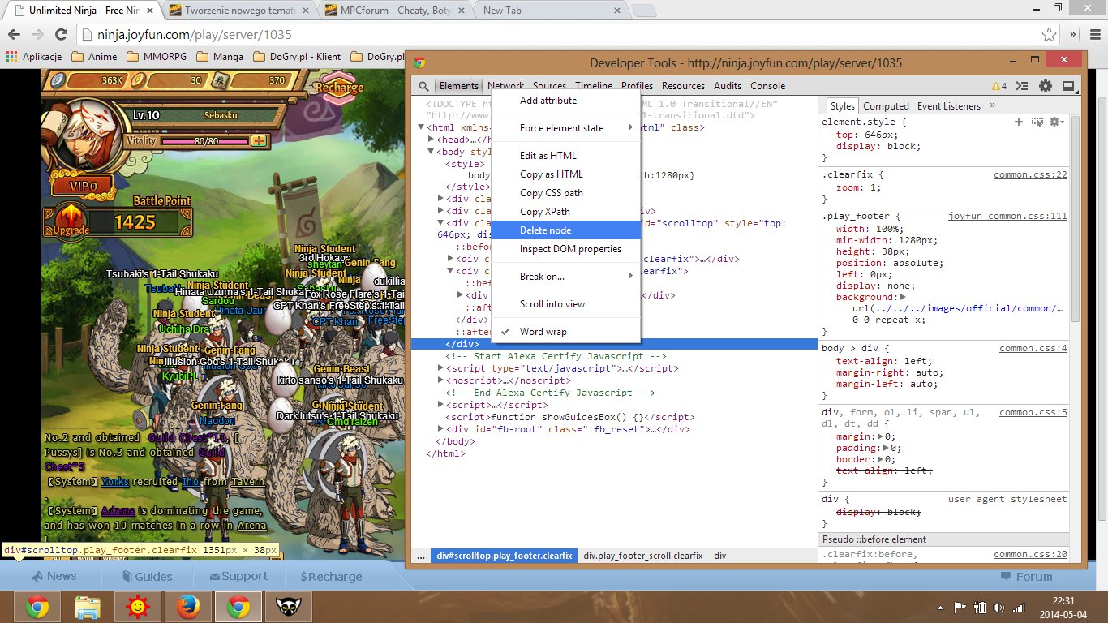Viewport: 1108px width, 623px height.
Task: Collapse the html root node arrow
Action: [x=421, y=127]
